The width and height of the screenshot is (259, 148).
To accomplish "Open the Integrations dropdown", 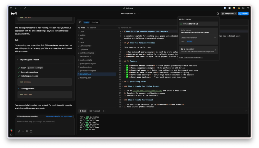I will click(x=229, y=14).
